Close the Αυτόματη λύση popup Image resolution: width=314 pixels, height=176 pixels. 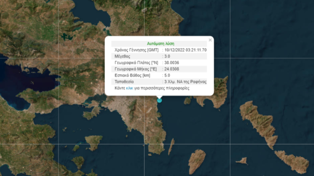click(210, 40)
